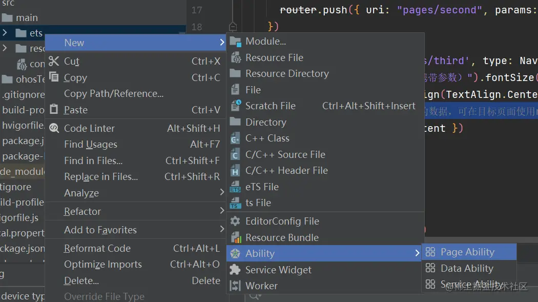This screenshot has width=538, height=302.
Task: Click the Resource Directory folder icon
Action: pos(235,73)
